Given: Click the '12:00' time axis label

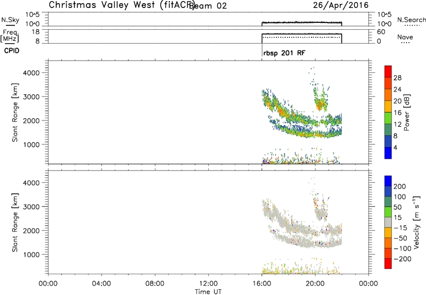Looking at the screenshot, I should click(208, 284).
